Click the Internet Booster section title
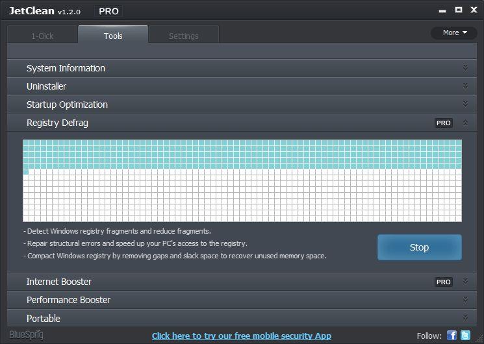 point(58,282)
